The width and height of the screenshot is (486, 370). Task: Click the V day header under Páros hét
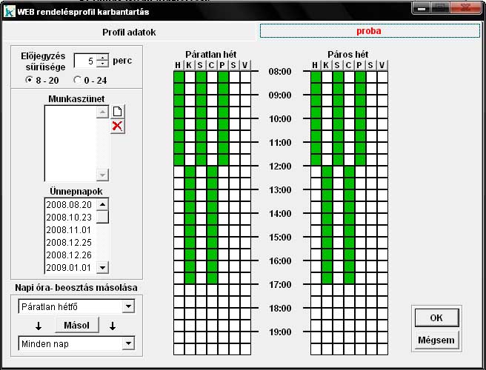point(382,66)
